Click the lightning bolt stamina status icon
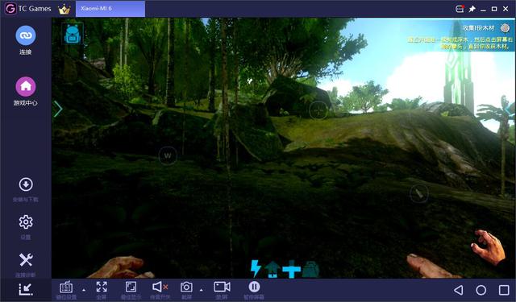Screen dimensions: 516x302 pos(256,268)
